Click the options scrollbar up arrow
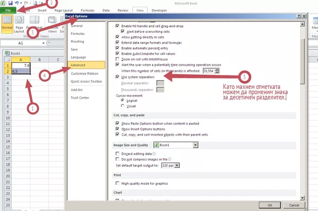This screenshot has height=211, width=318. tap(302, 24)
